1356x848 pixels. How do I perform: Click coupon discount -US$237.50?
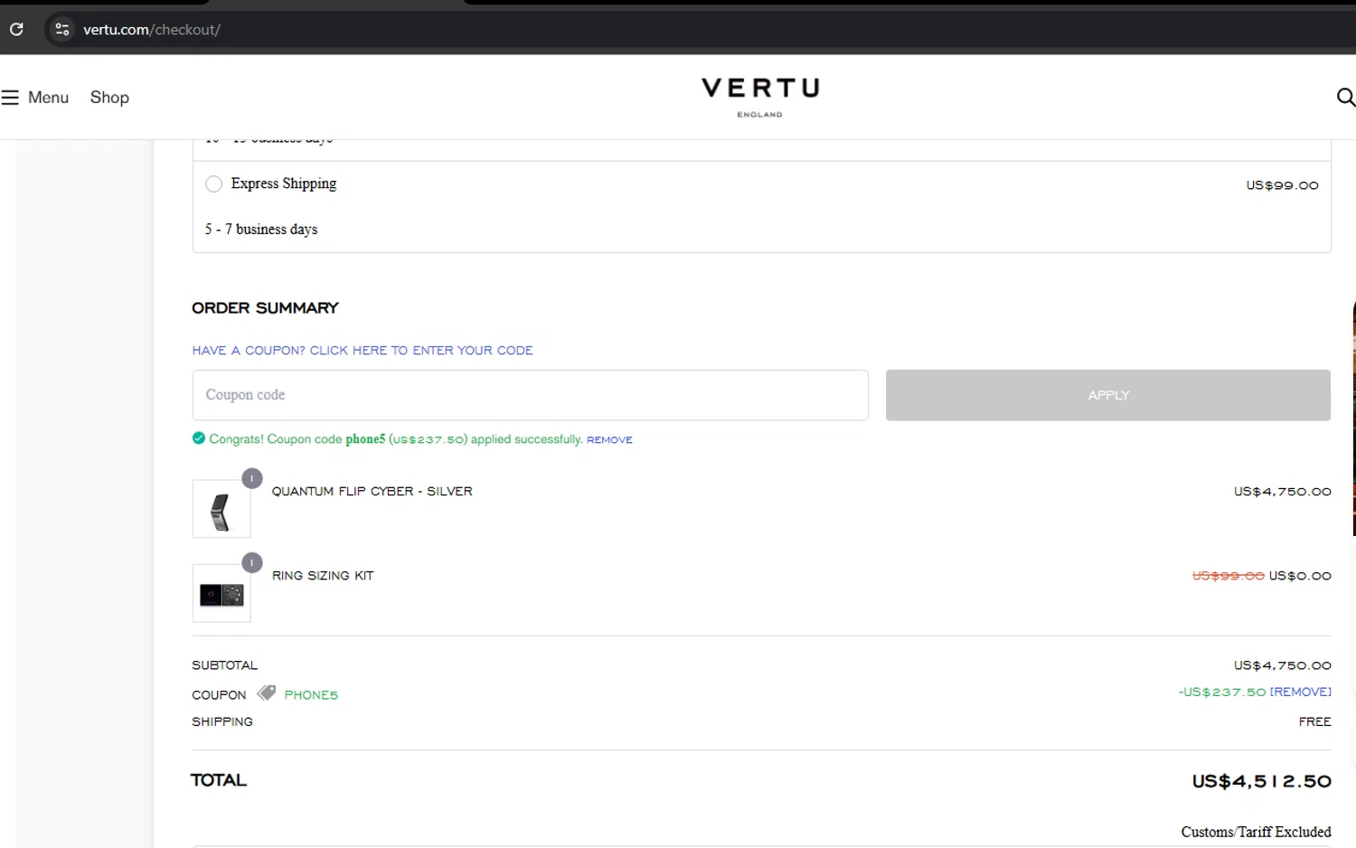[1221, 693]
